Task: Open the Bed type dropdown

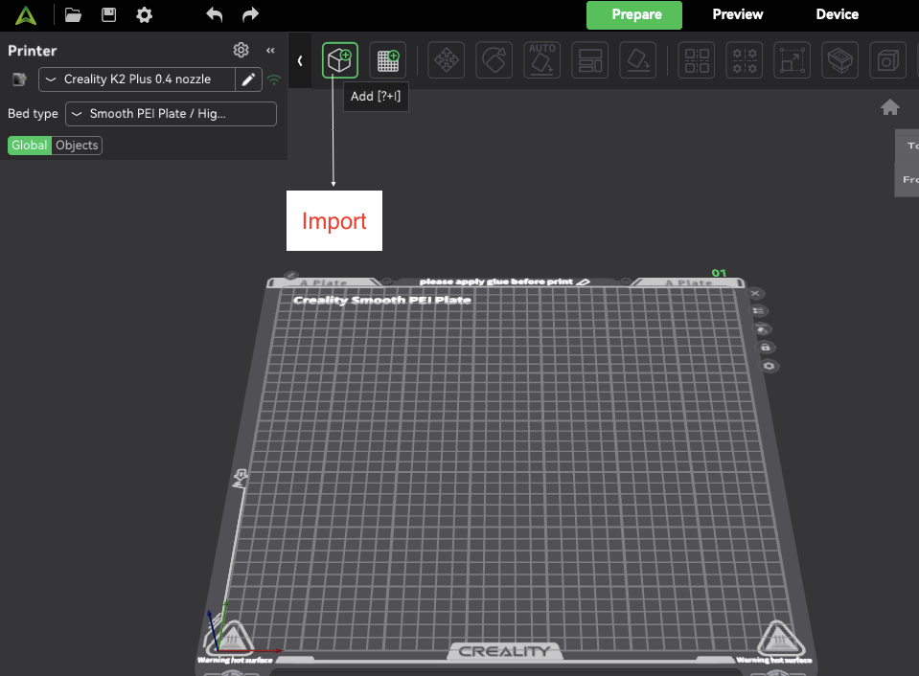Action: (171, 114)
